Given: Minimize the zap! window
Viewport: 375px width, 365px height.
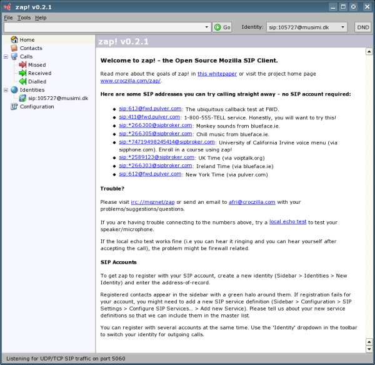Looking at the screenshot, I should coord(332,7).
